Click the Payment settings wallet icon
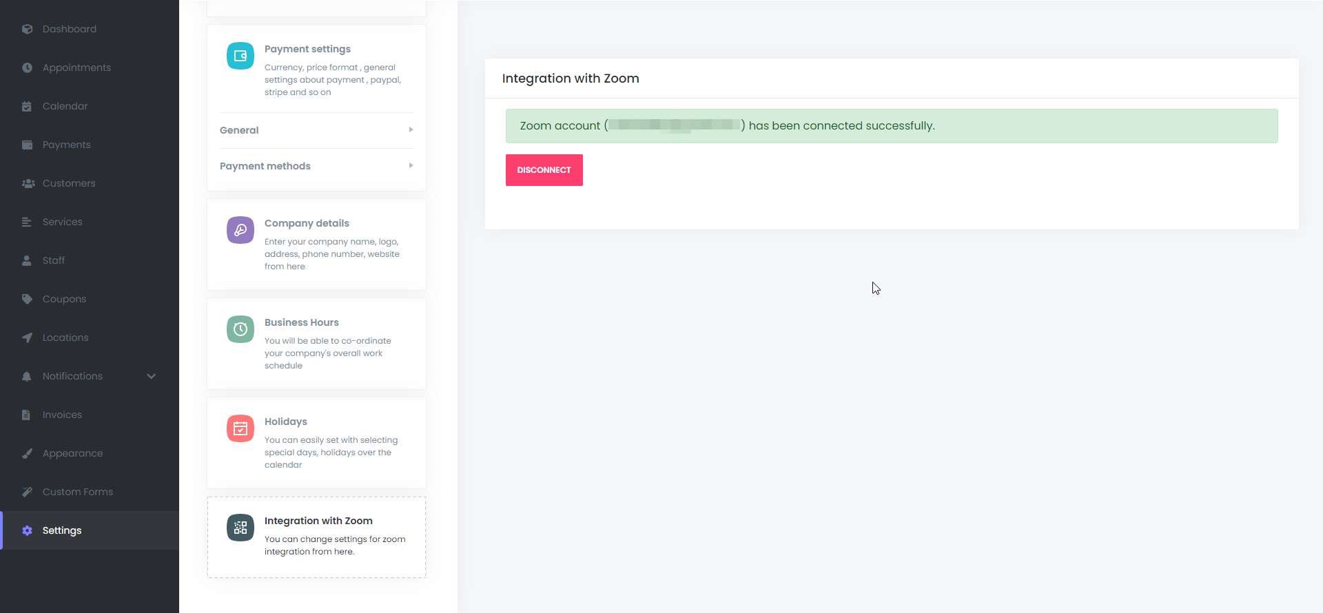This screenshot has height=613, width=1323. [x=240, y=56]
